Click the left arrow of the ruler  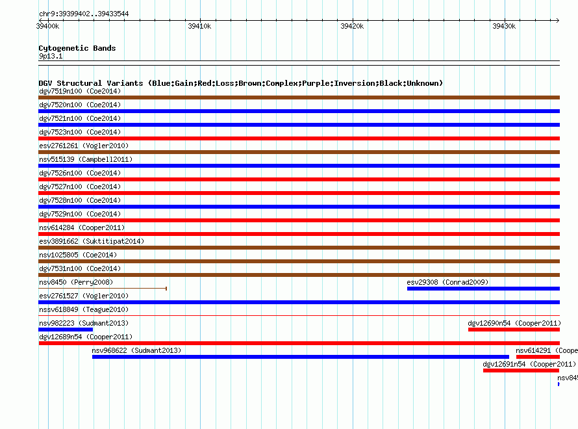[x=40, y=20]
